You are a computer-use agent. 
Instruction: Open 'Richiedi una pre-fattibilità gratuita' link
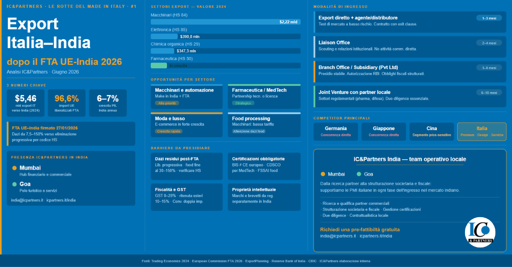coord(360,230)
